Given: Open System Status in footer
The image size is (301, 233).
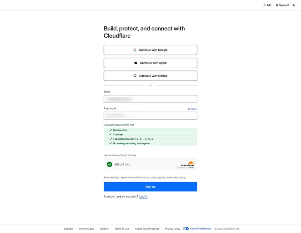Looking at the screenshot, I should (x=87, y=229).
